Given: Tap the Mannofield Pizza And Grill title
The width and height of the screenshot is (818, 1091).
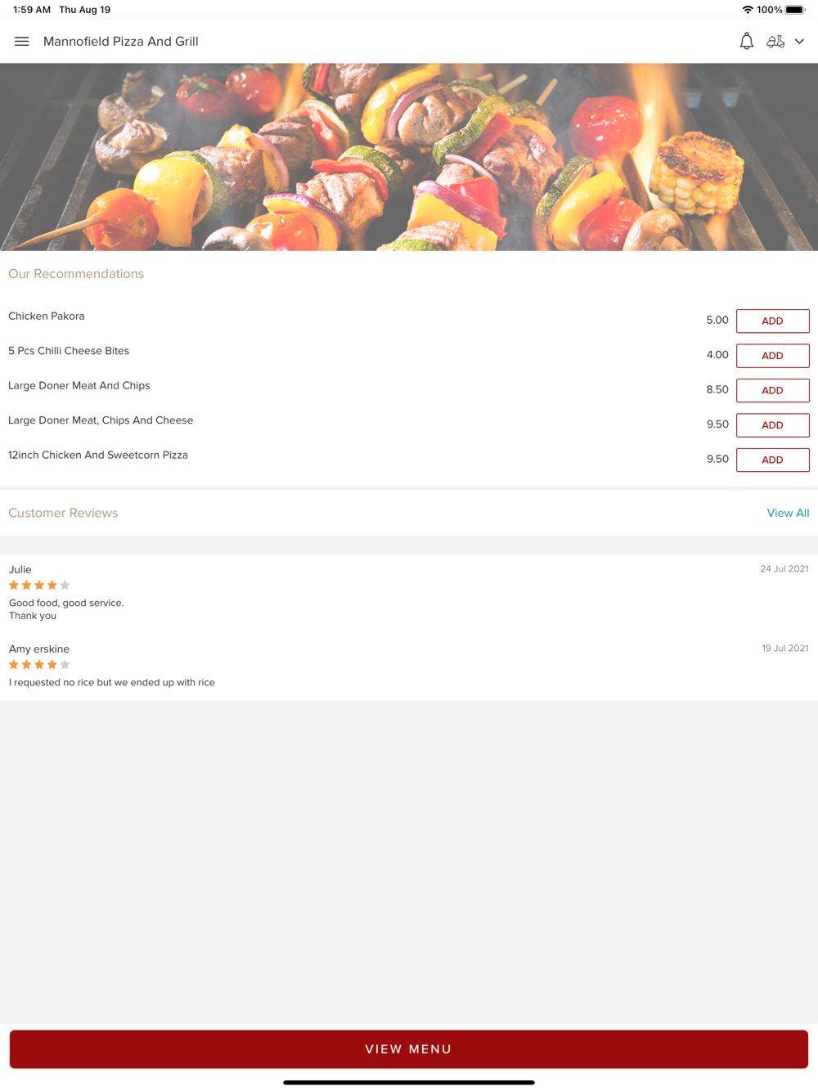Looking at the screenshot, I should 121,42.
